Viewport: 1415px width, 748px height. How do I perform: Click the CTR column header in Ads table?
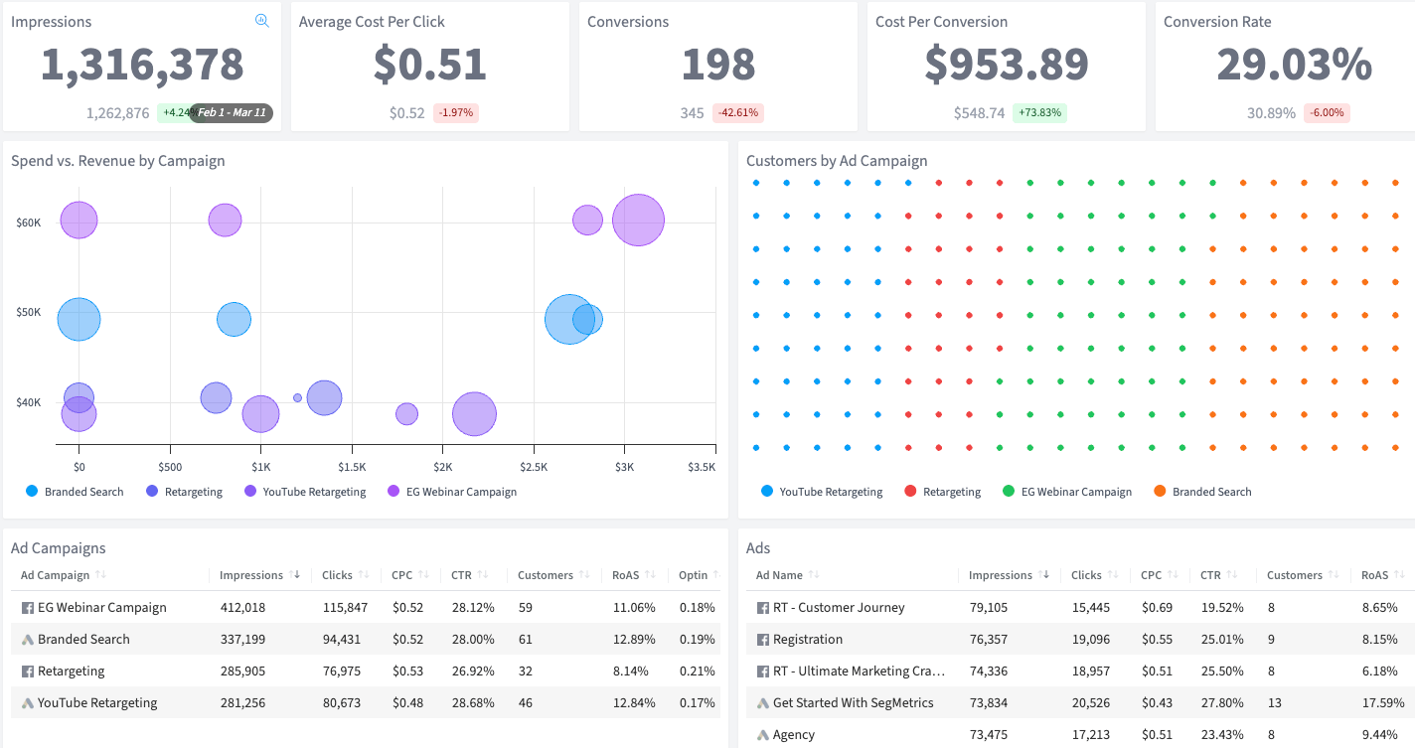[x=1209, y=575]
